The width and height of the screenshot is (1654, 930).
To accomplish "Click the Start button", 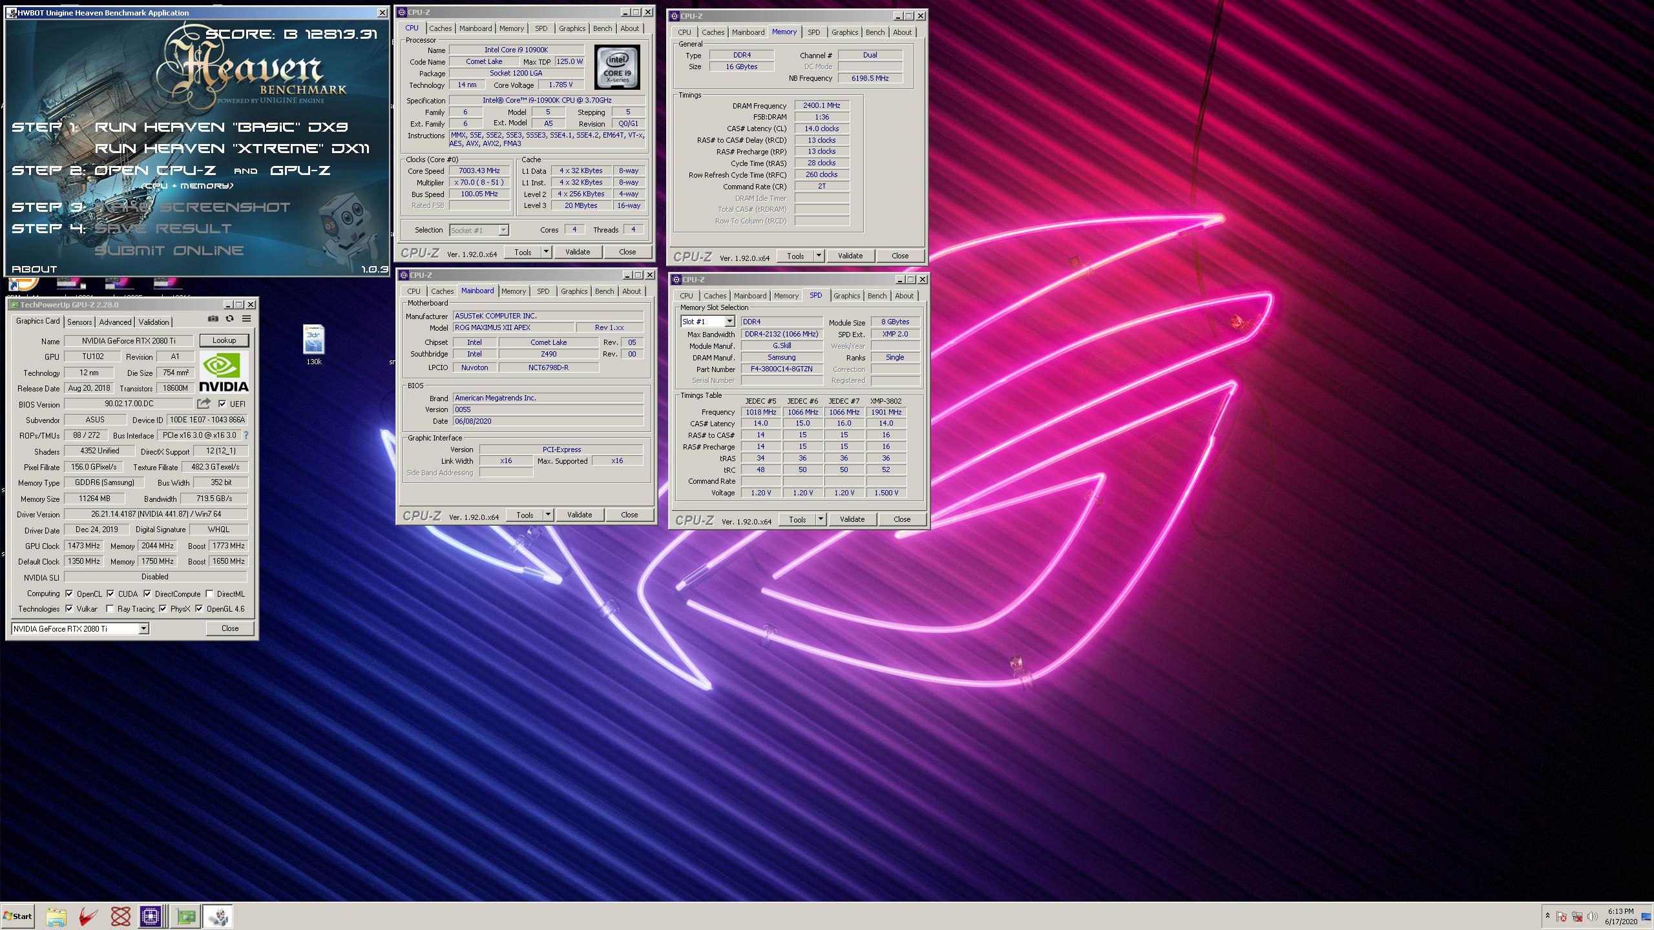I will point(17,916).
